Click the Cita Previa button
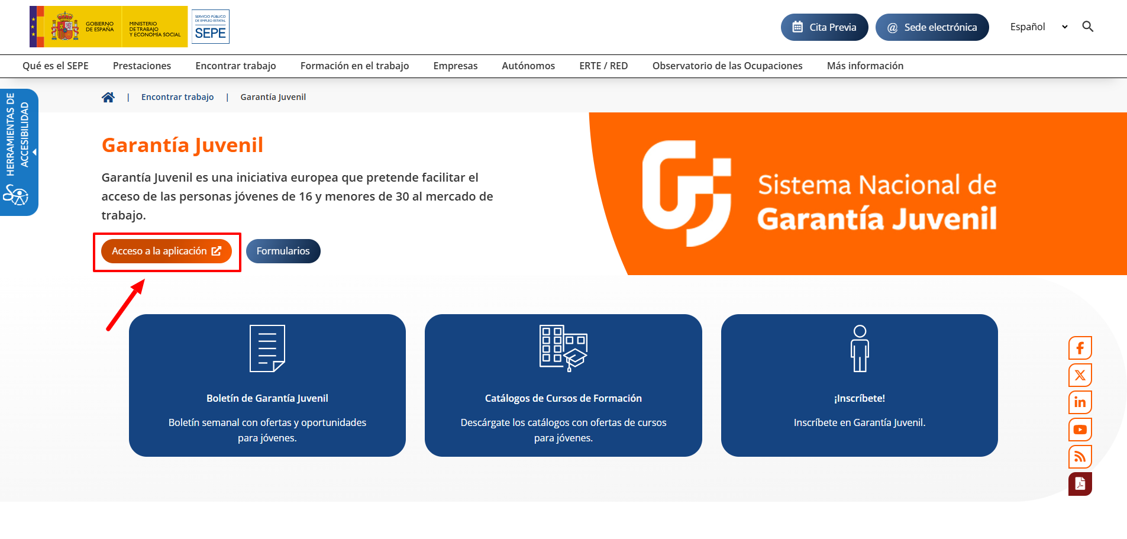Viewport: 1127px width, 539px height. point(824,27)
